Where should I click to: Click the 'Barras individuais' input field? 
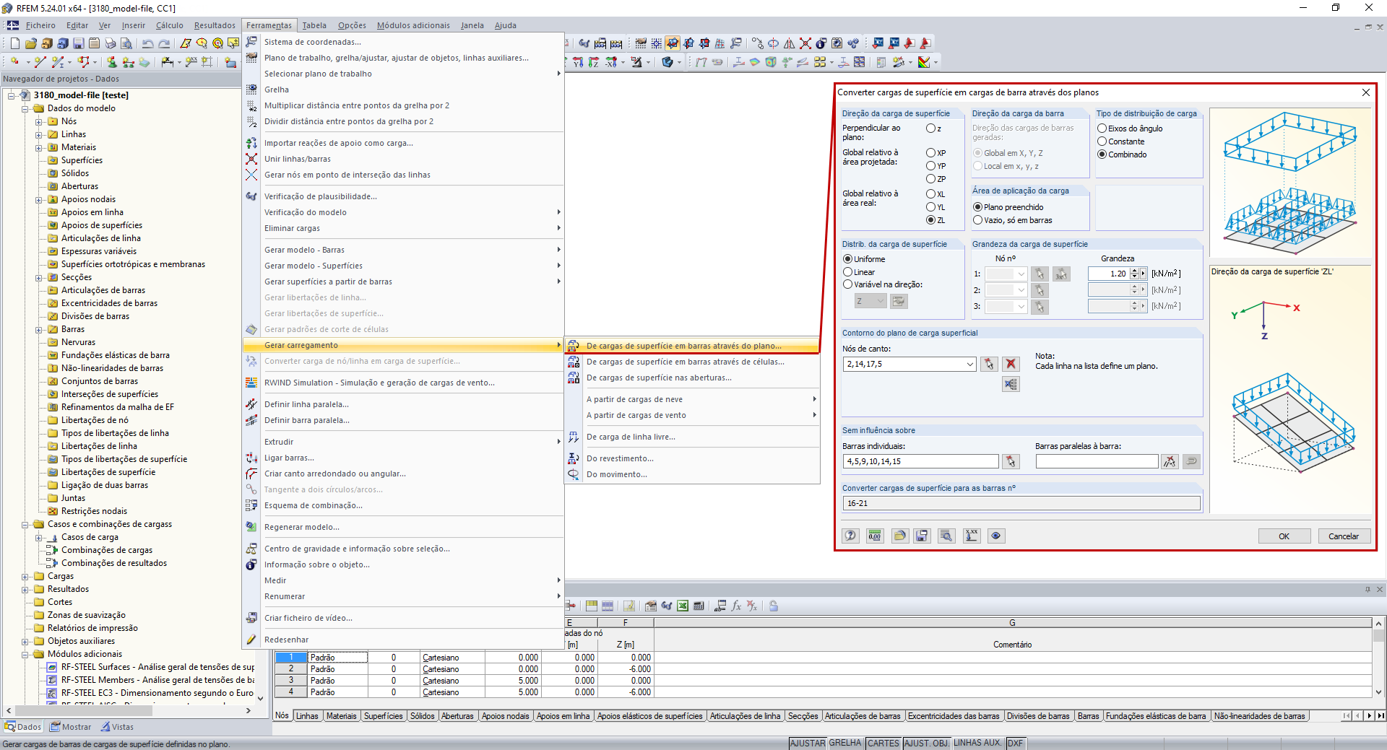(x=920, y=461)
